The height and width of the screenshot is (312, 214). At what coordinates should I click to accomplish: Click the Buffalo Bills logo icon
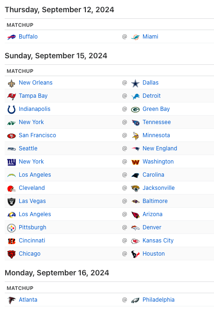click(11, 37)
